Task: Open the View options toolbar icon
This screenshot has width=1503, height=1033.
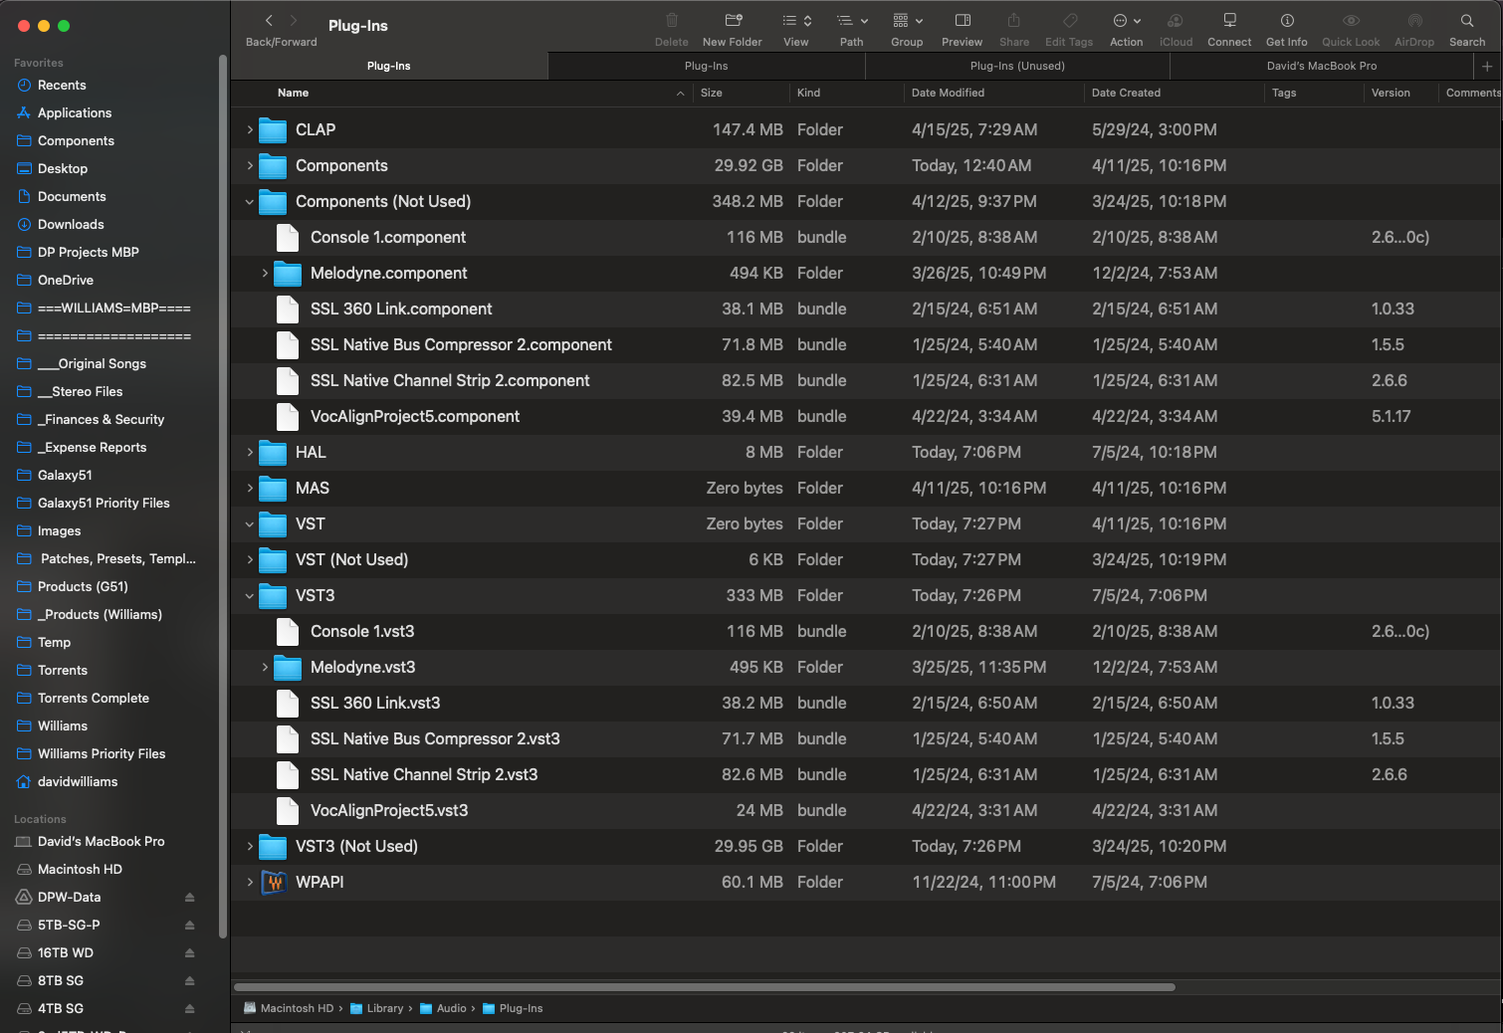Action: [796, 21]
